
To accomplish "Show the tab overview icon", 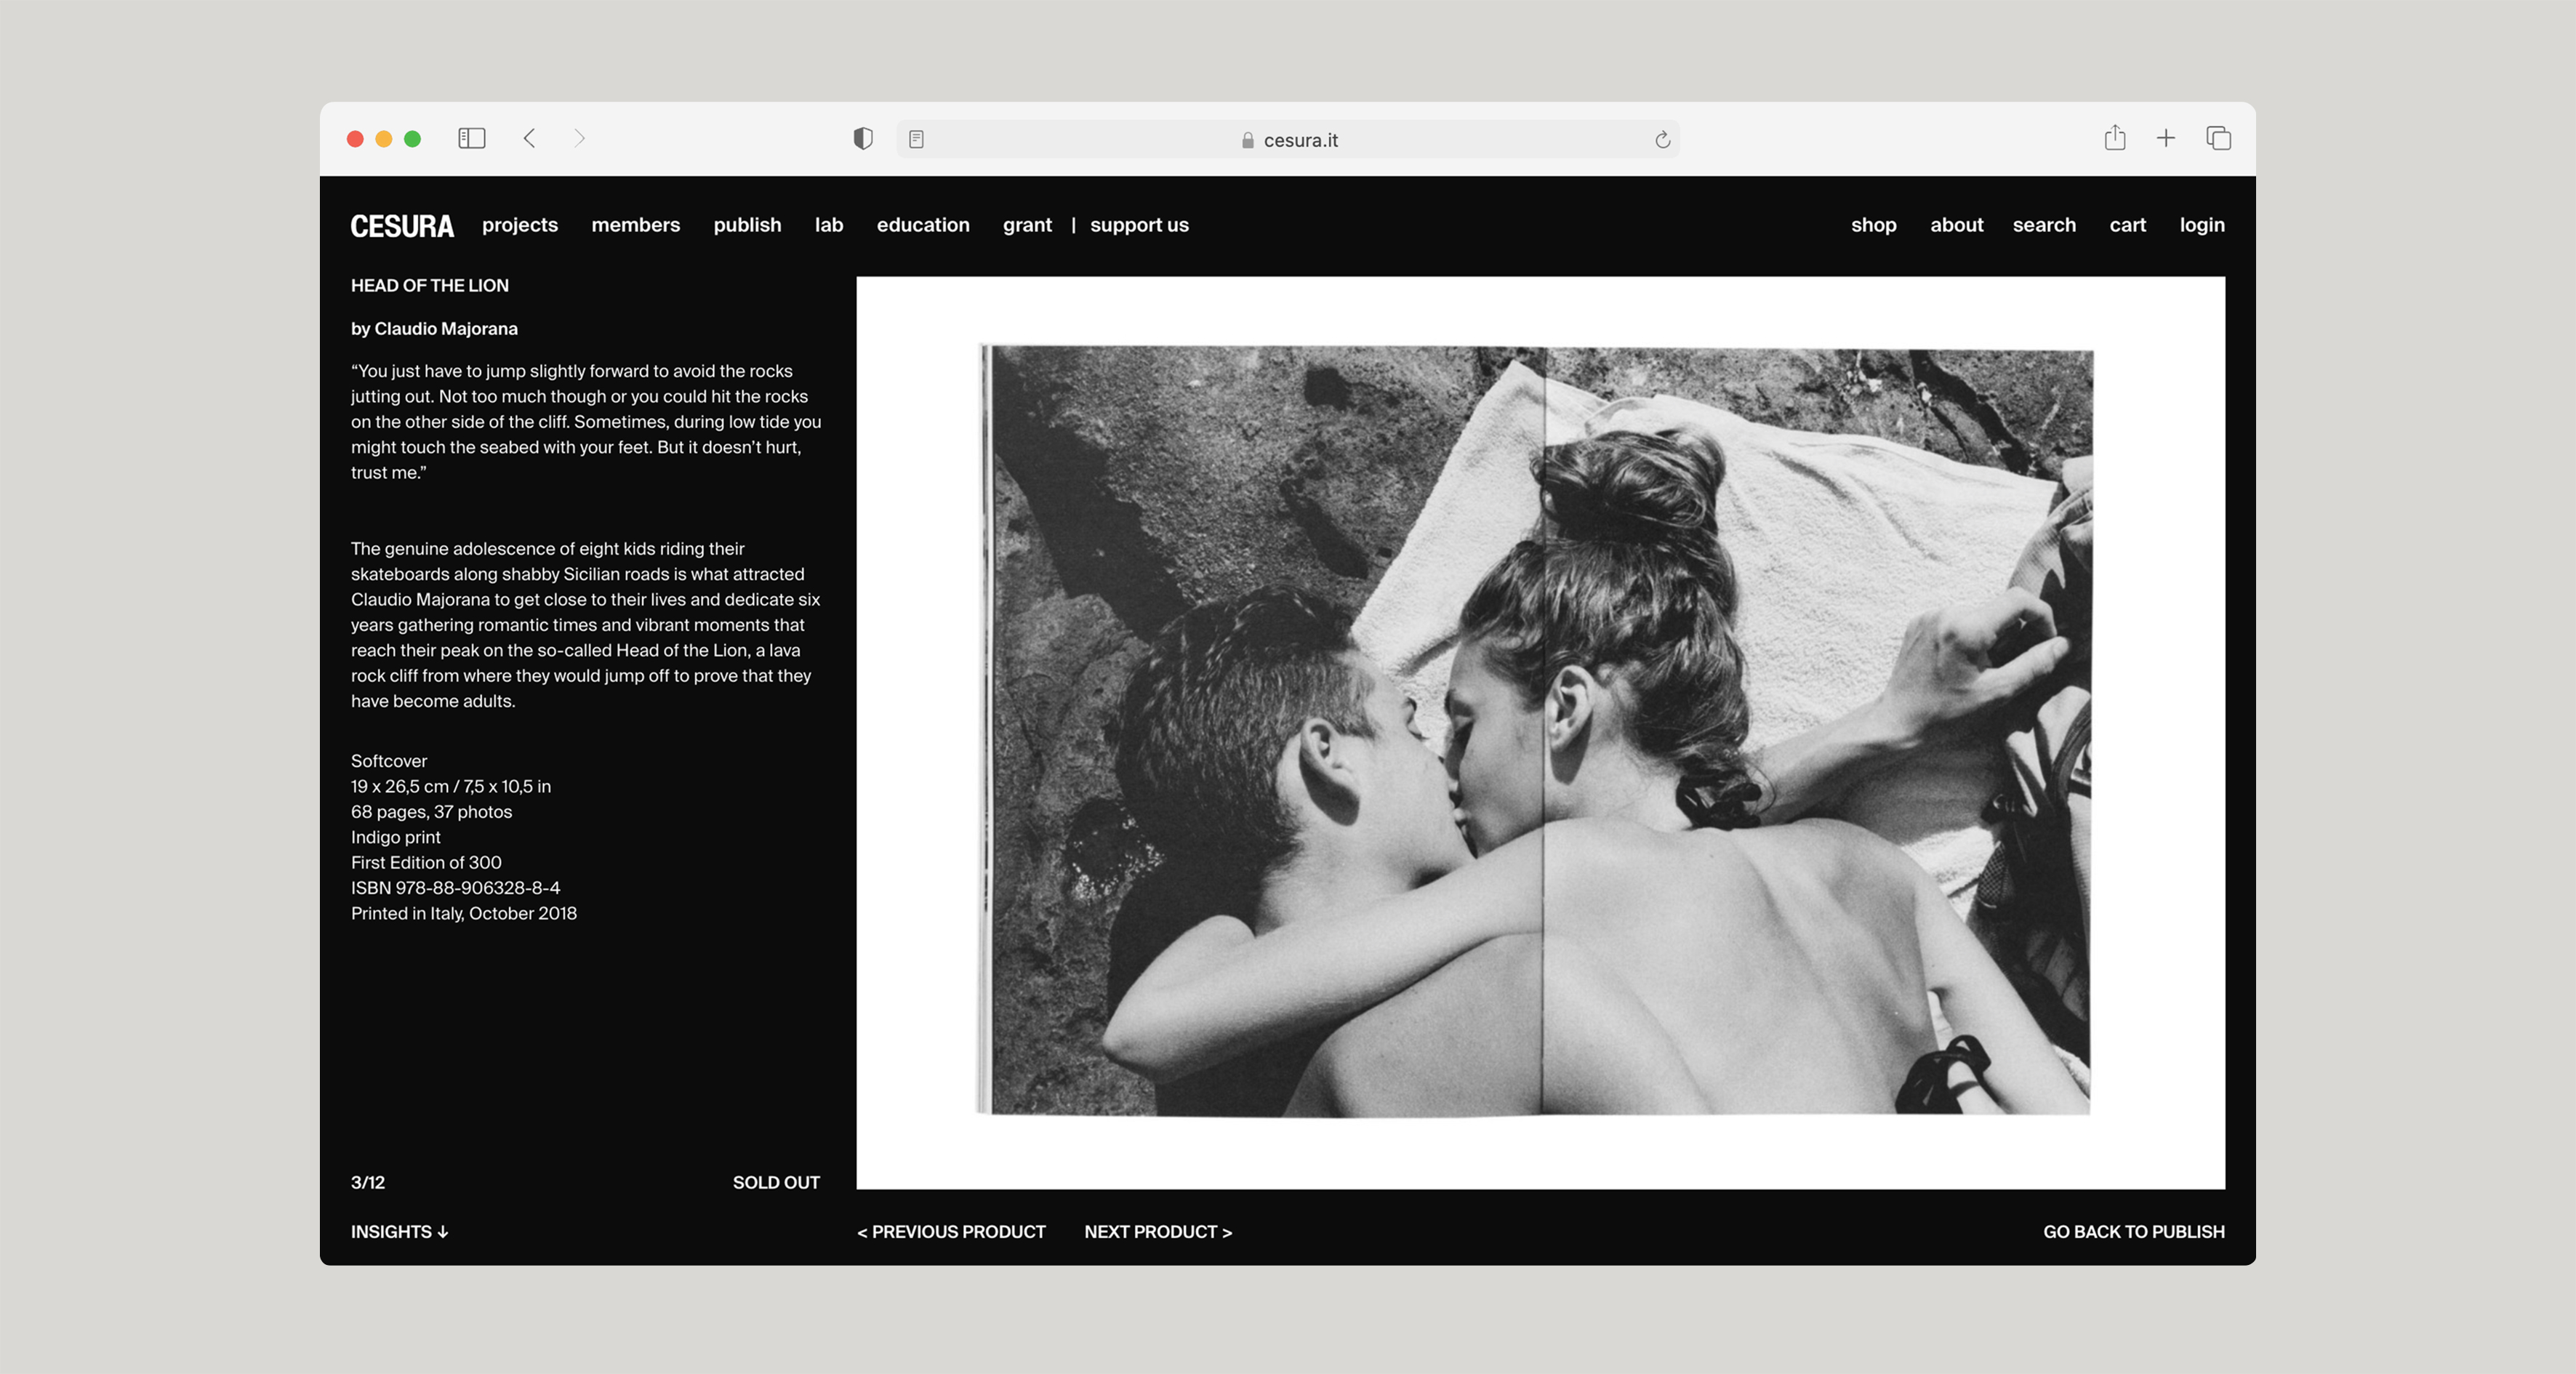I will pyautogui.click(x=2218, y=138).
